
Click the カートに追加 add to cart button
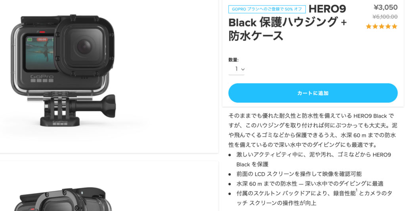(313, 93)
